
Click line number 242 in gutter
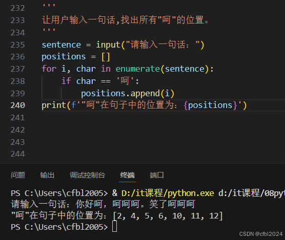(x=17, y=130)
